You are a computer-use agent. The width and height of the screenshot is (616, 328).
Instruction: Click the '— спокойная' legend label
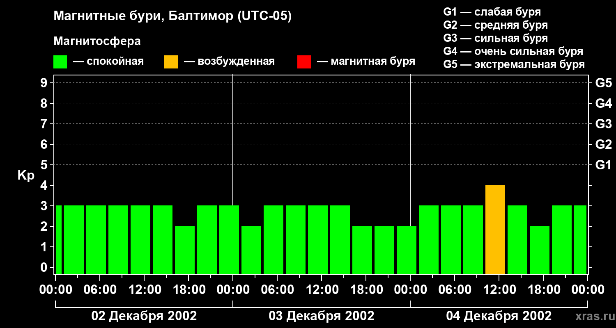[108, 61]
